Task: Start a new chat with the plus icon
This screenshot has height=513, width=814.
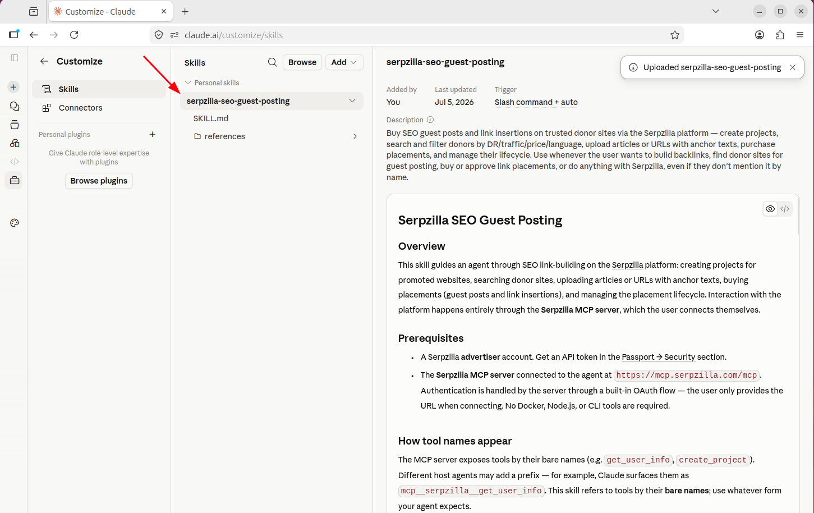Action: pos(13,87)
